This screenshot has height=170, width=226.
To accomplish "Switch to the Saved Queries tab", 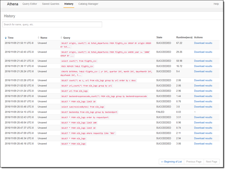I will 51,4.
